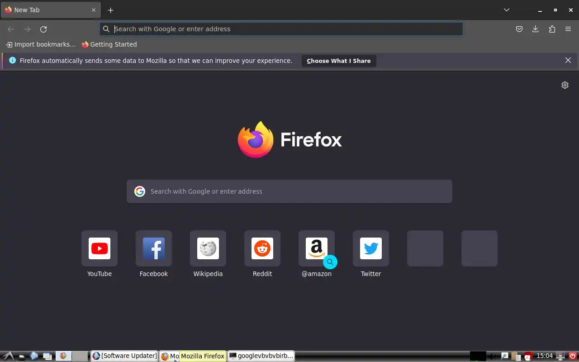Open the Firefox hamburger application menu

tap(568, 29)
